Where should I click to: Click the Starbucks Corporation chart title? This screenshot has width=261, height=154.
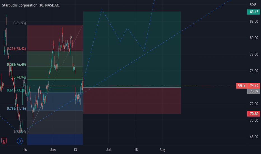(x=31, y=5)
